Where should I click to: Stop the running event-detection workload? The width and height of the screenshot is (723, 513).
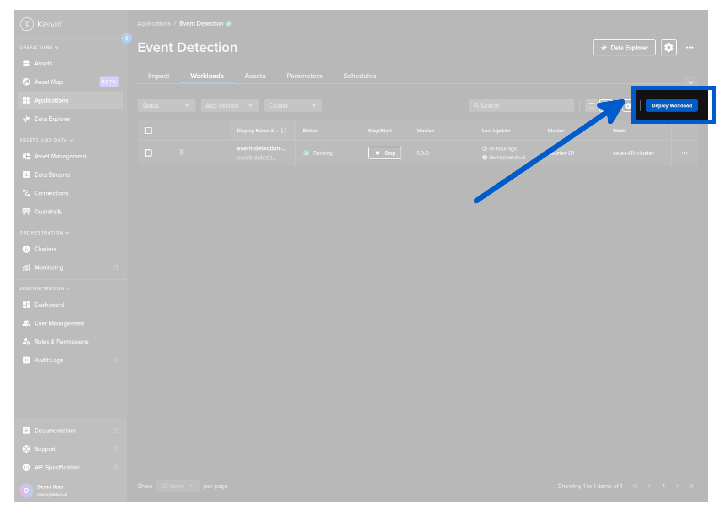click(x=384, y=153)
